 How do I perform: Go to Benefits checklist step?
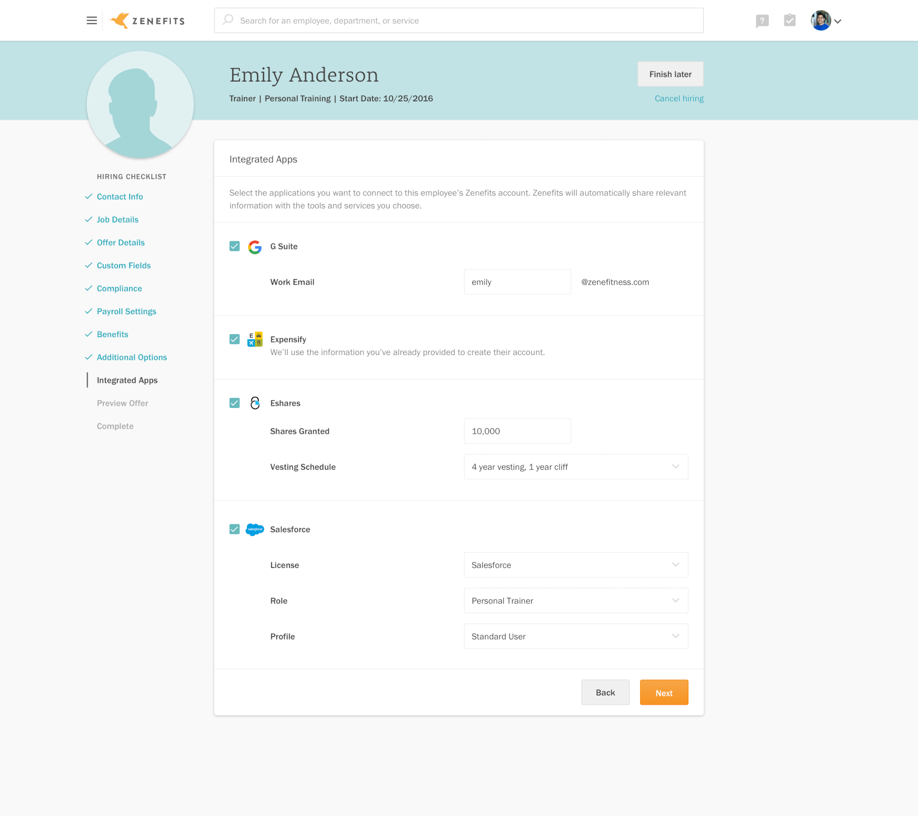[x=113, y=334]
